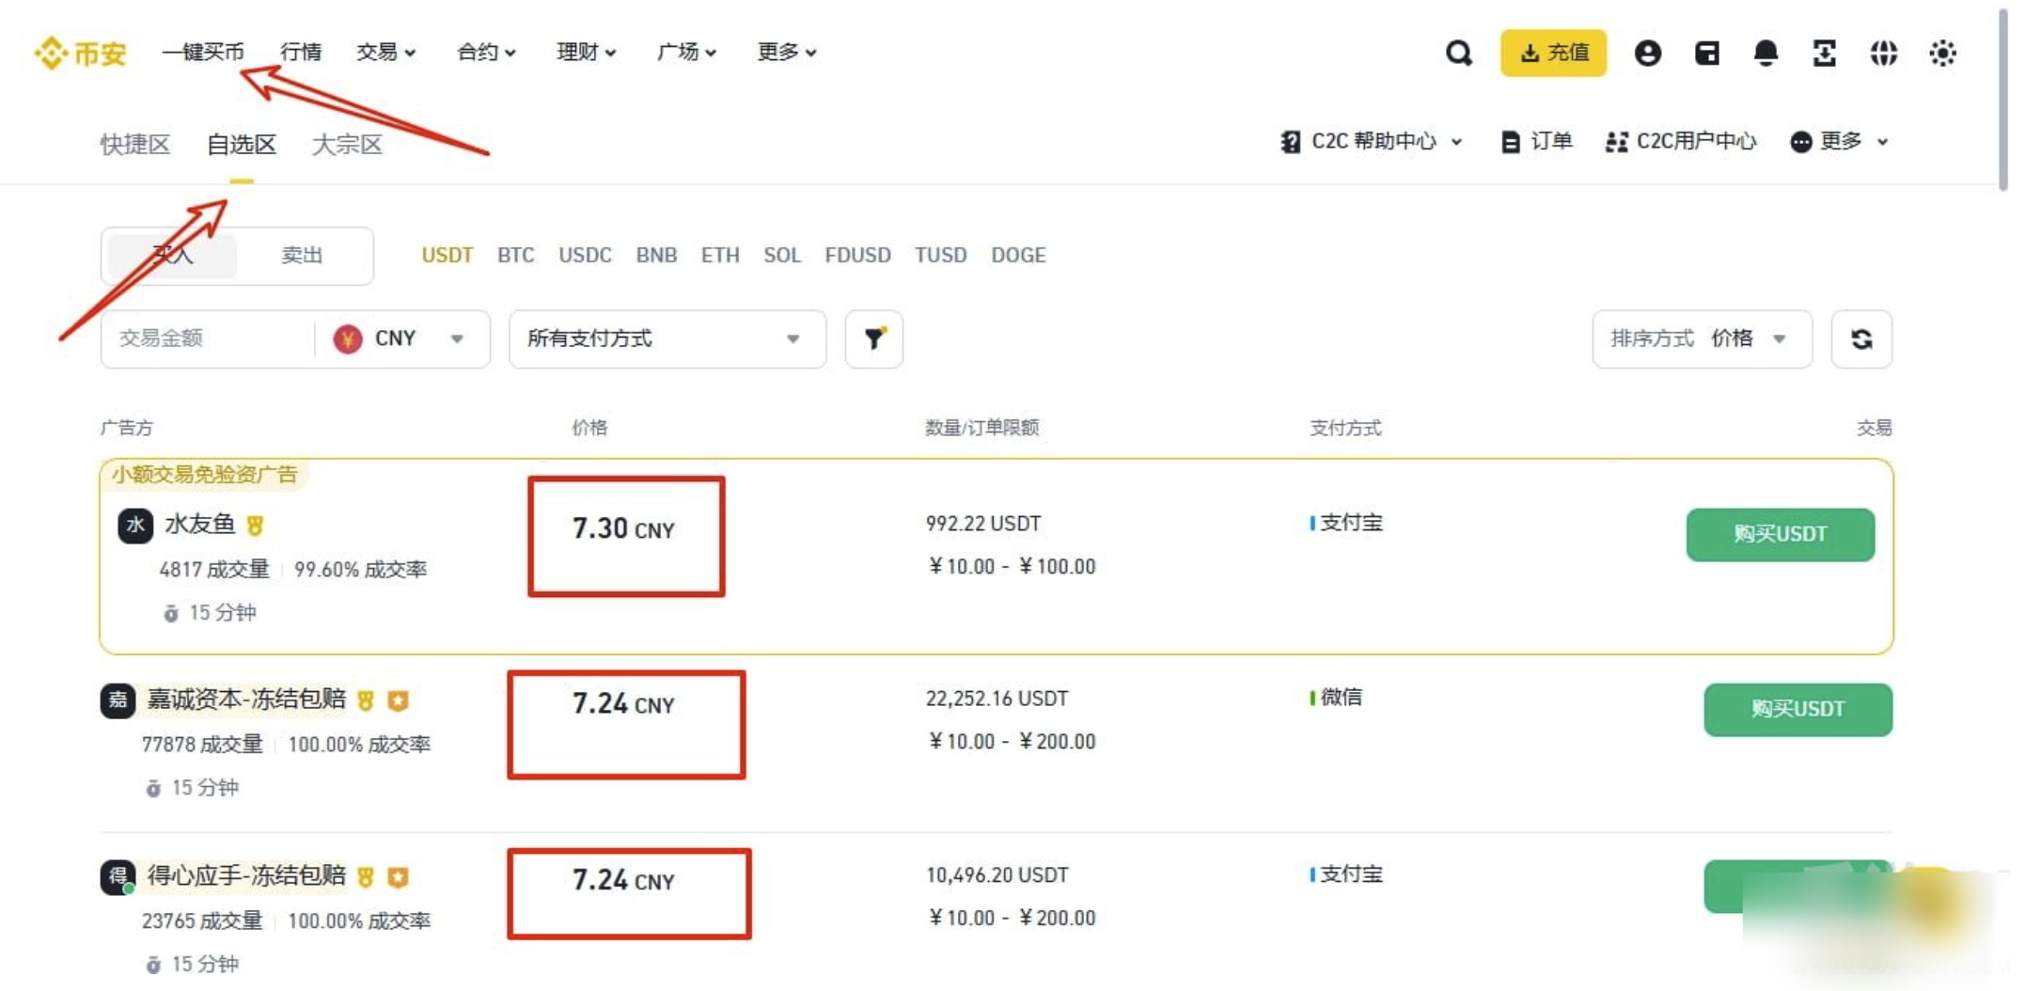Click the search magnifier icon
The image size is (2025, 991).
pos(1458,53)
